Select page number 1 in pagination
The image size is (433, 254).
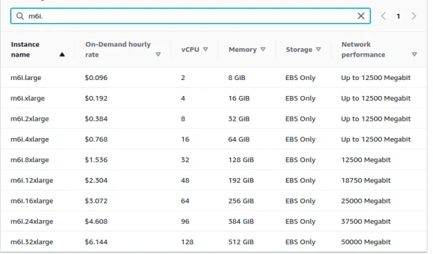pos(398,16)
